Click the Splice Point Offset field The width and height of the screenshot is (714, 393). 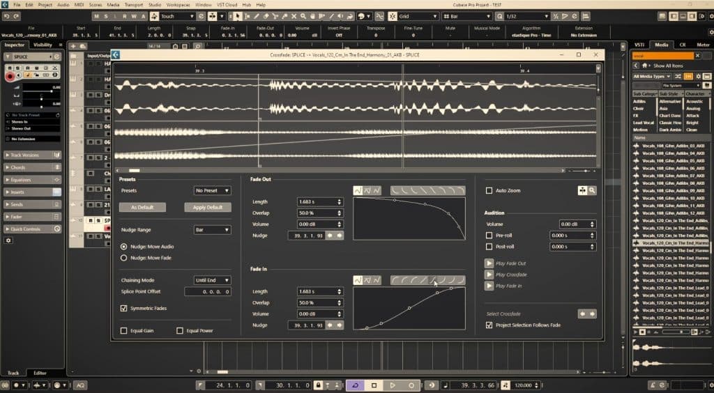(x=207, y=292)
